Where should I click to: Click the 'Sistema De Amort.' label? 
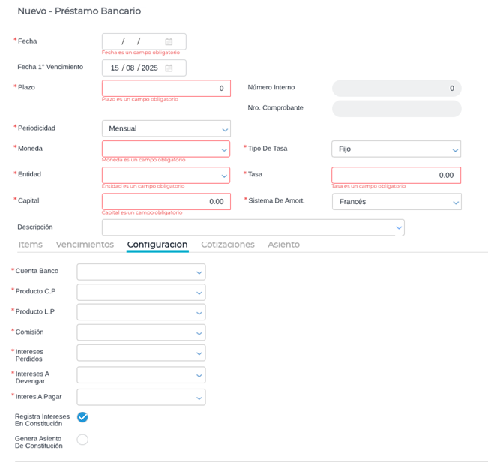277,200
